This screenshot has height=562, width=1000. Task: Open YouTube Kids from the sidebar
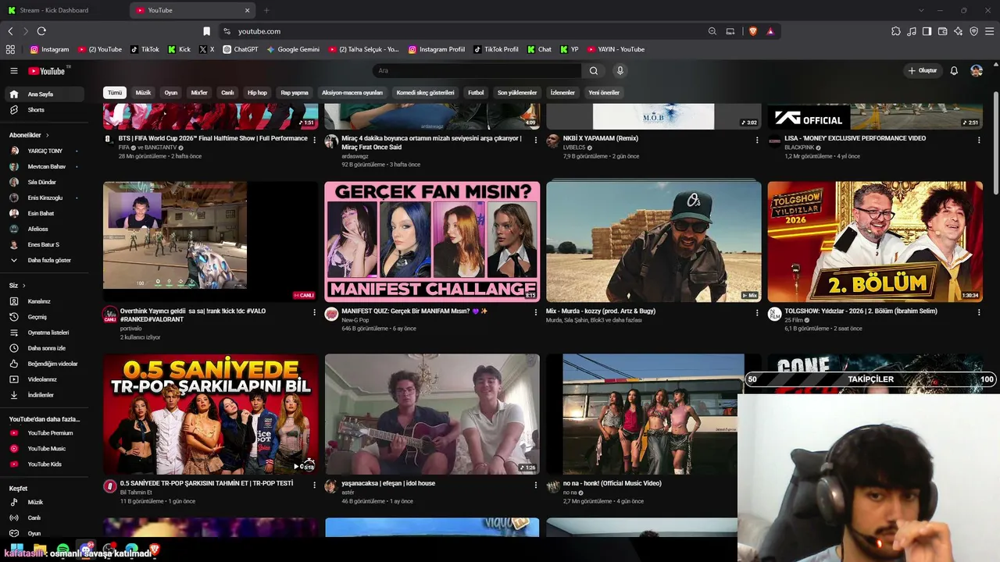click(45, 464)
